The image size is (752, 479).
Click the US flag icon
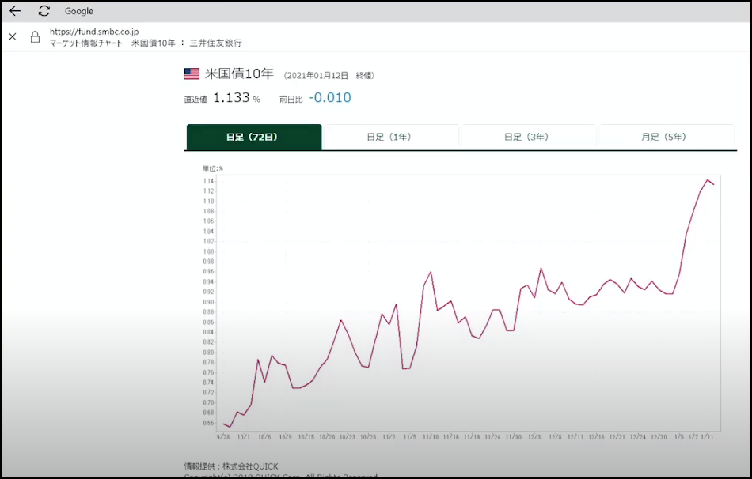(x=192, y=74)
